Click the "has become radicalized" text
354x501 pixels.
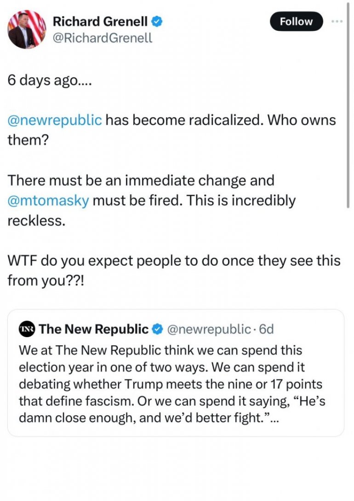point(184,120)
